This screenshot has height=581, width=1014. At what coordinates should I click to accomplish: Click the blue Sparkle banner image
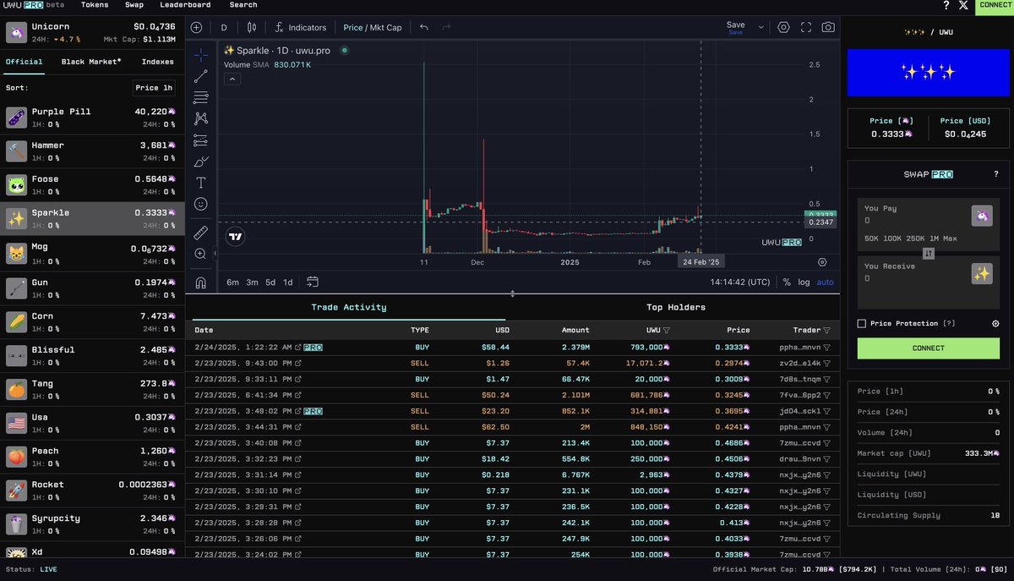pos(927,72)
